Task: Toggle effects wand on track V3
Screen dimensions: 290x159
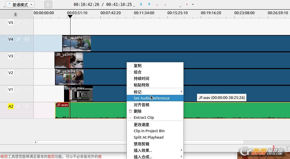Action: [x=19, y=56]
